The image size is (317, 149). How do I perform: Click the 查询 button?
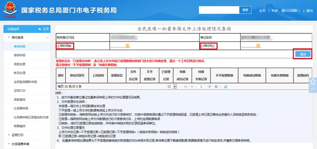coord(303,54)
